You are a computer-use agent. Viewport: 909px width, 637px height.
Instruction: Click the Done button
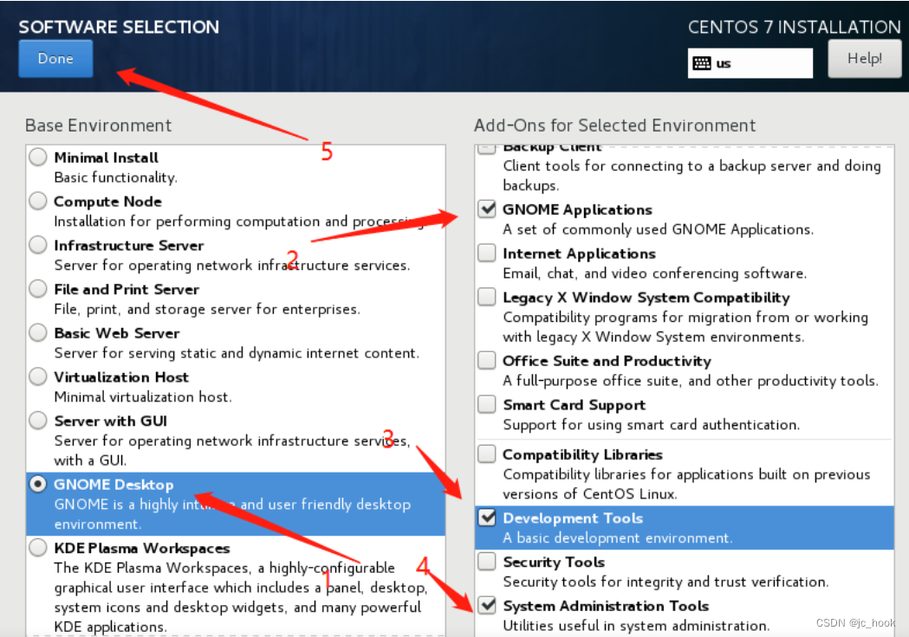(x=55, y=59)
